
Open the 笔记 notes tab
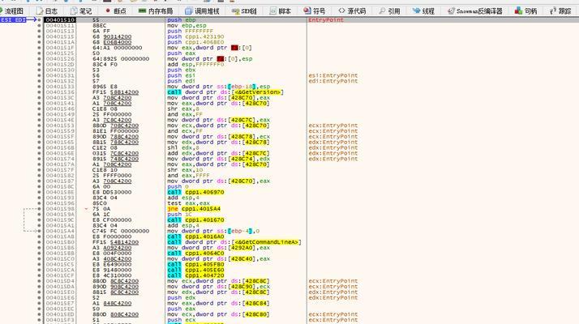pos(81,11)
